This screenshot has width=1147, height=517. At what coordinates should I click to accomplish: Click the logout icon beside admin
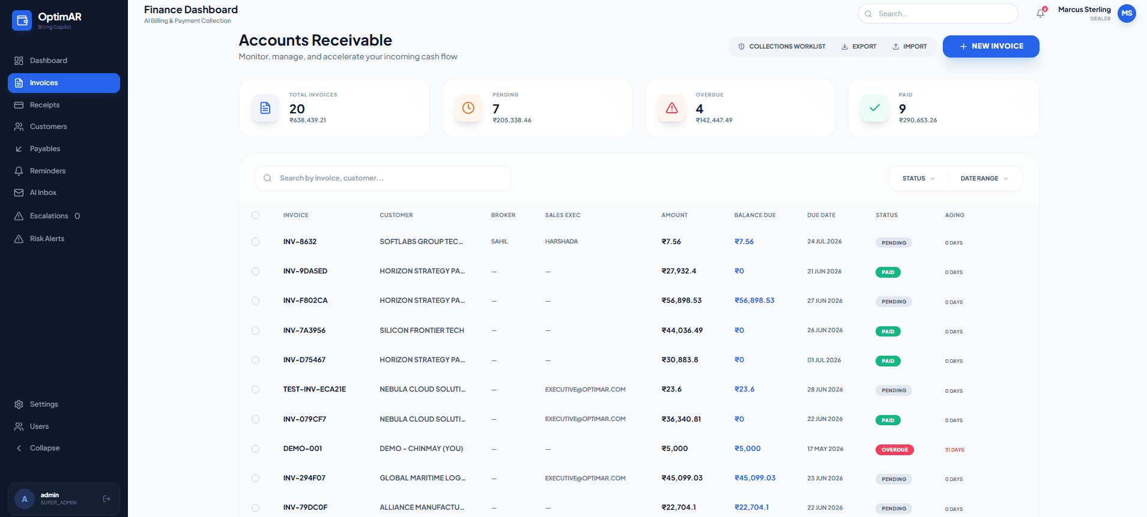[x=106, y=498]
